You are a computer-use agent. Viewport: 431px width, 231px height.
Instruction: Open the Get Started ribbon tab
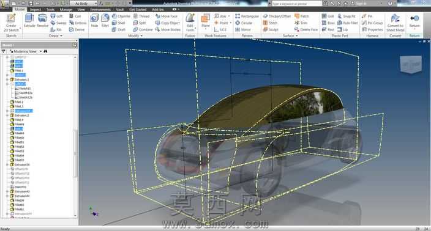click(x=138, y=10)
